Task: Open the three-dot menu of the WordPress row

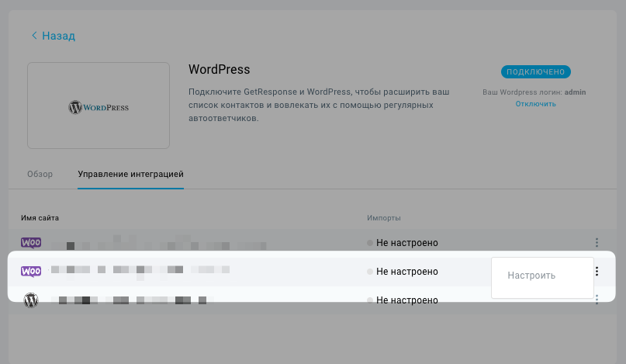Action: click(597, 300)
